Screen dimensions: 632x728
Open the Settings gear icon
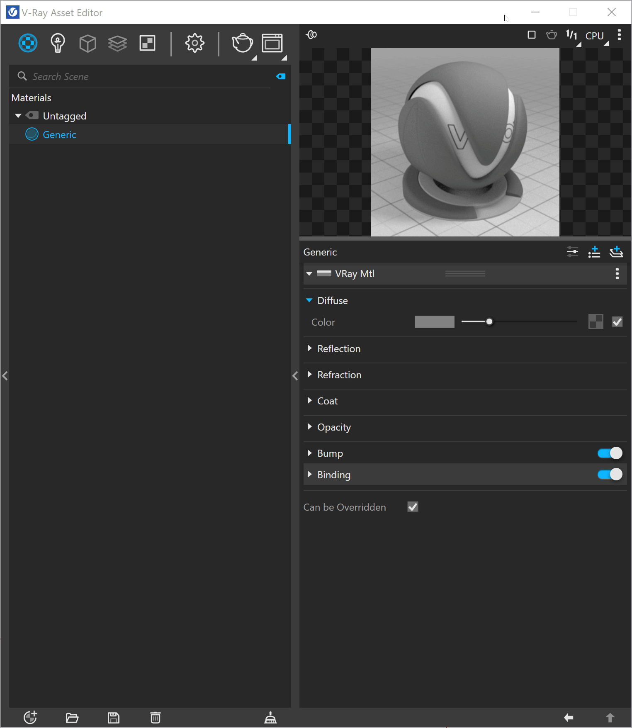click(x=194, y=43)
